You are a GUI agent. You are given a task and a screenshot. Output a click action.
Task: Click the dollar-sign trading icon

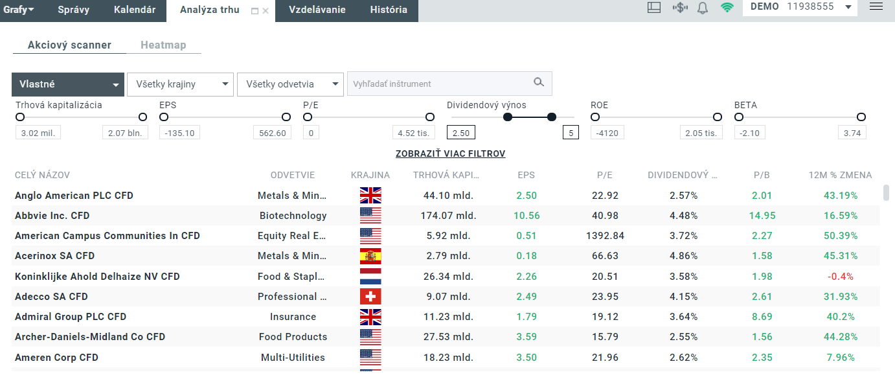pos(679,8)
